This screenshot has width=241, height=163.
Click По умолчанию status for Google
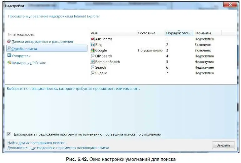click(x=150, y=51)
